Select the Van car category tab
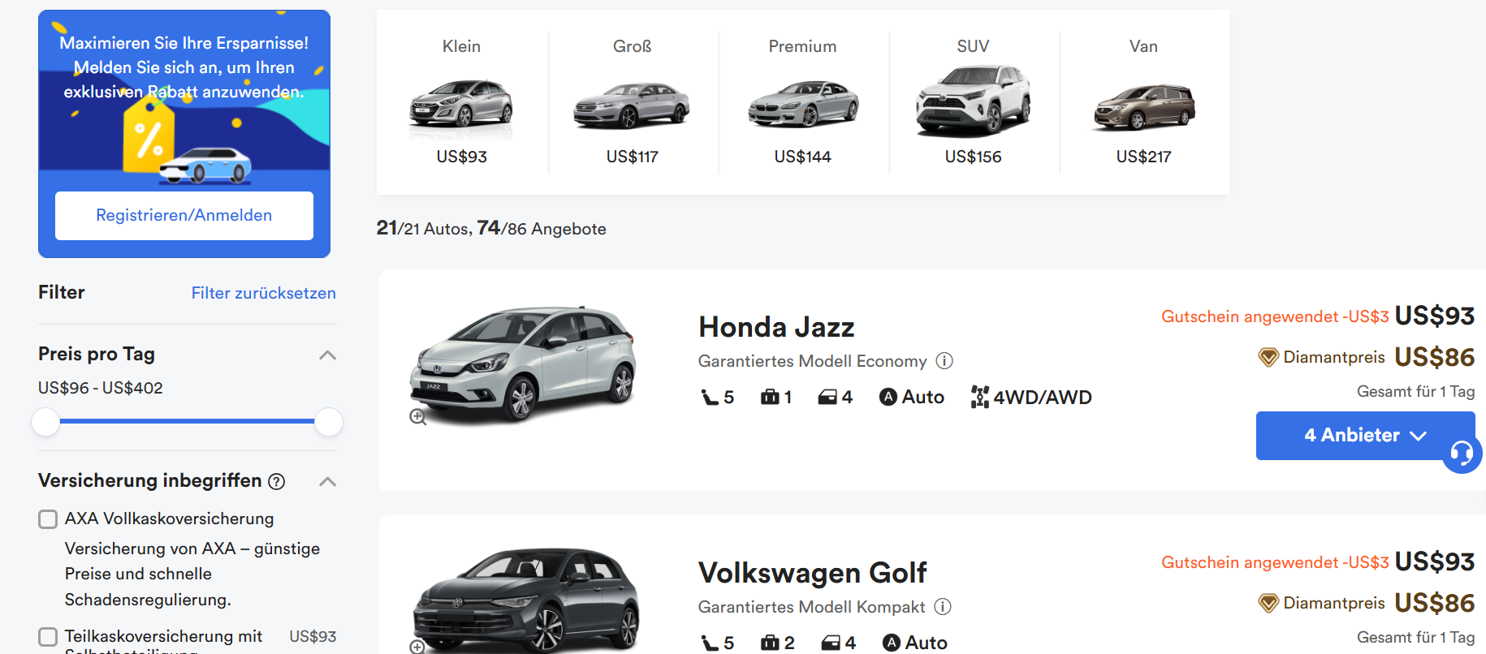 1143,102
